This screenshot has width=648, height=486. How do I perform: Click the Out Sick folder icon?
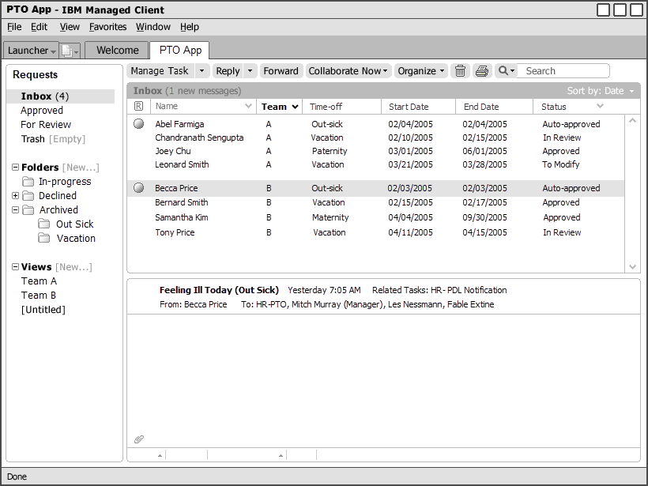(43, 224)
